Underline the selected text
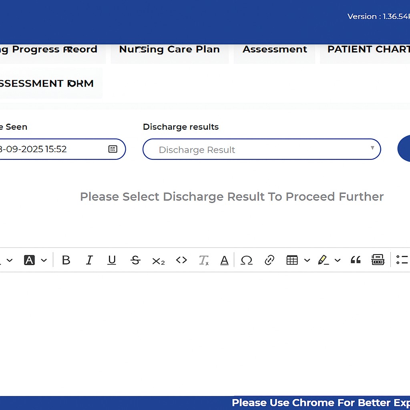 point(112,260)
